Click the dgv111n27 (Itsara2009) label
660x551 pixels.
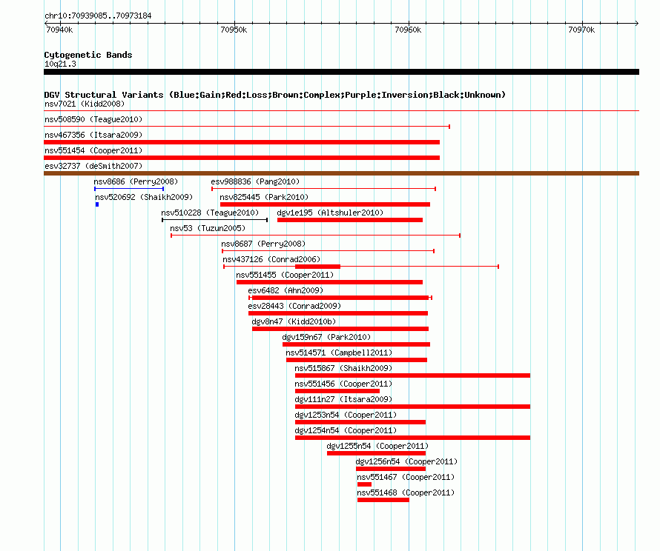[x=343, y=399]
